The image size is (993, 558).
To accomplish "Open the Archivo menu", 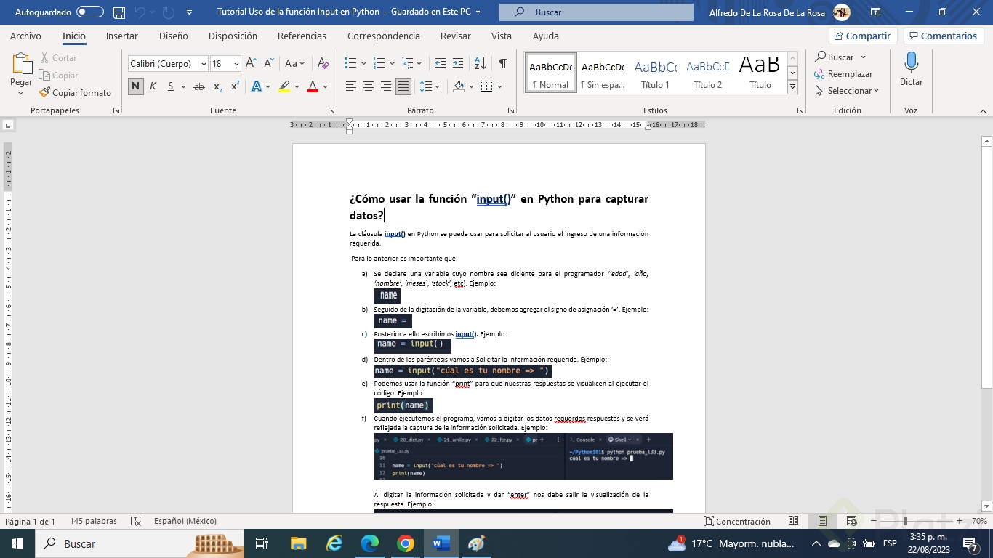I will point(26,36).
